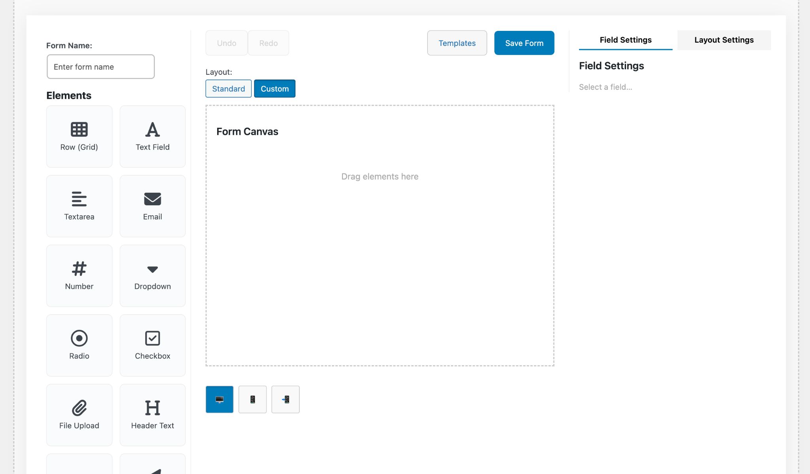
Task: Switch to desktop monitor preview
Action: (x=220, y=399)
